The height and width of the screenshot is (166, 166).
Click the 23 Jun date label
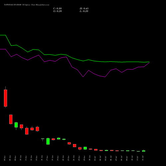click(68, 158)
